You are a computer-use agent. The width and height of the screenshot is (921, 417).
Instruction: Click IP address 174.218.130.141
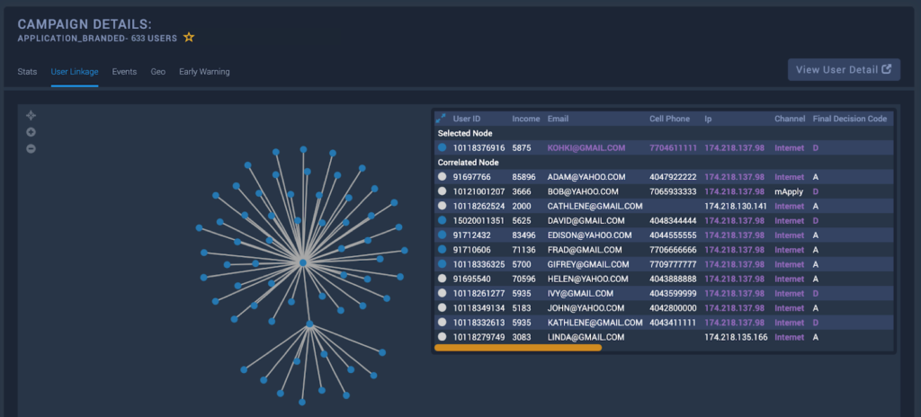point(736,206)
